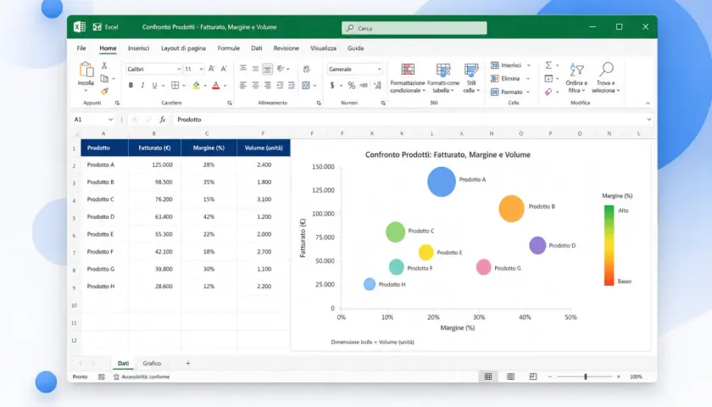Align text to middle
Image resolution: width=712 pixels, height=407 pixels.
coord(256,69)
